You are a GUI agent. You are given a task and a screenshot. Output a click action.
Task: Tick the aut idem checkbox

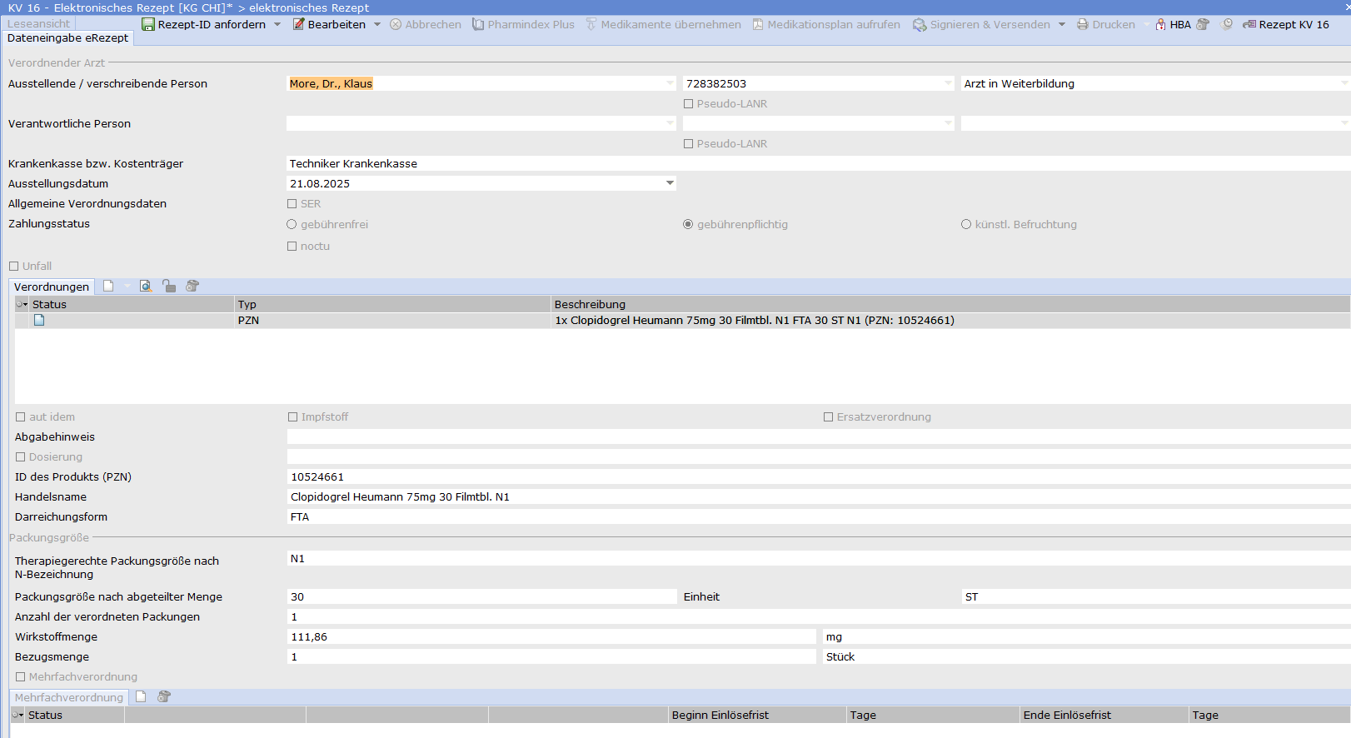tap(21, 416)
